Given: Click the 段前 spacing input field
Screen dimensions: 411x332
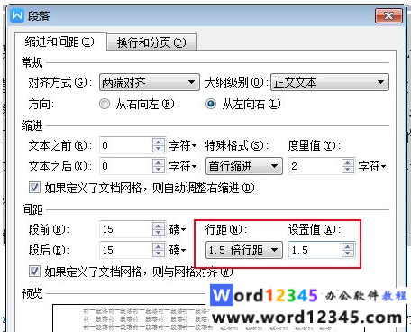Looking at the screenshot, I should (x=126, y=229).
